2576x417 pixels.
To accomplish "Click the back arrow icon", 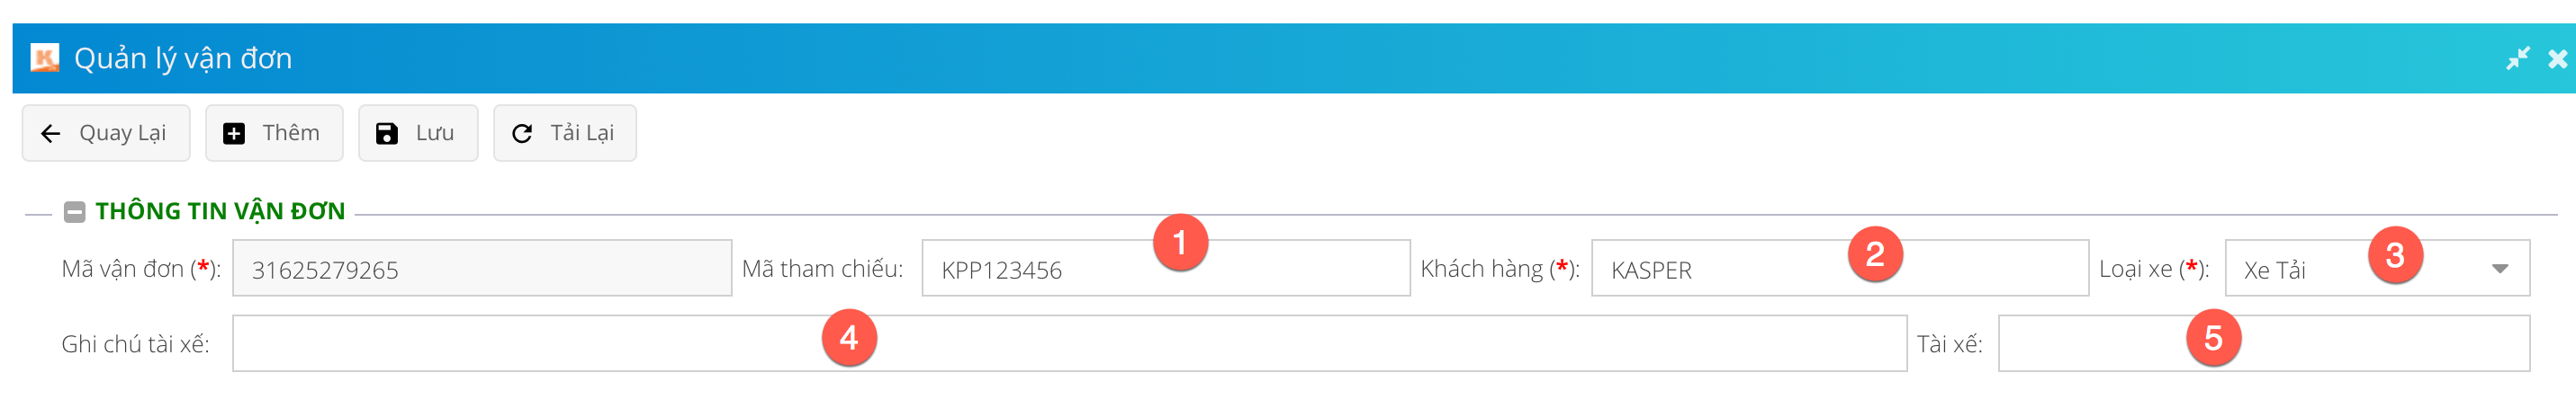I will coord(51,134).
